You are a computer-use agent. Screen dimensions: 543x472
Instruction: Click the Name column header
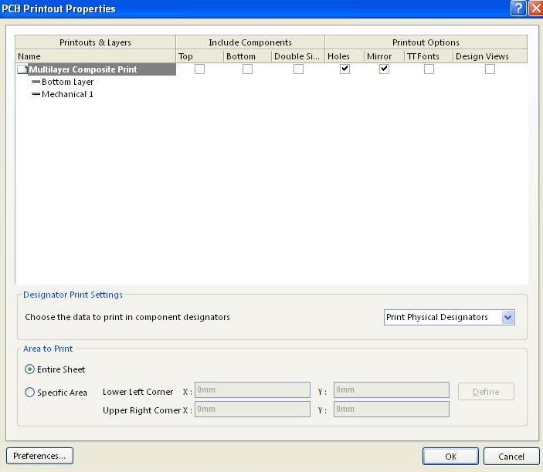[95, 56]
